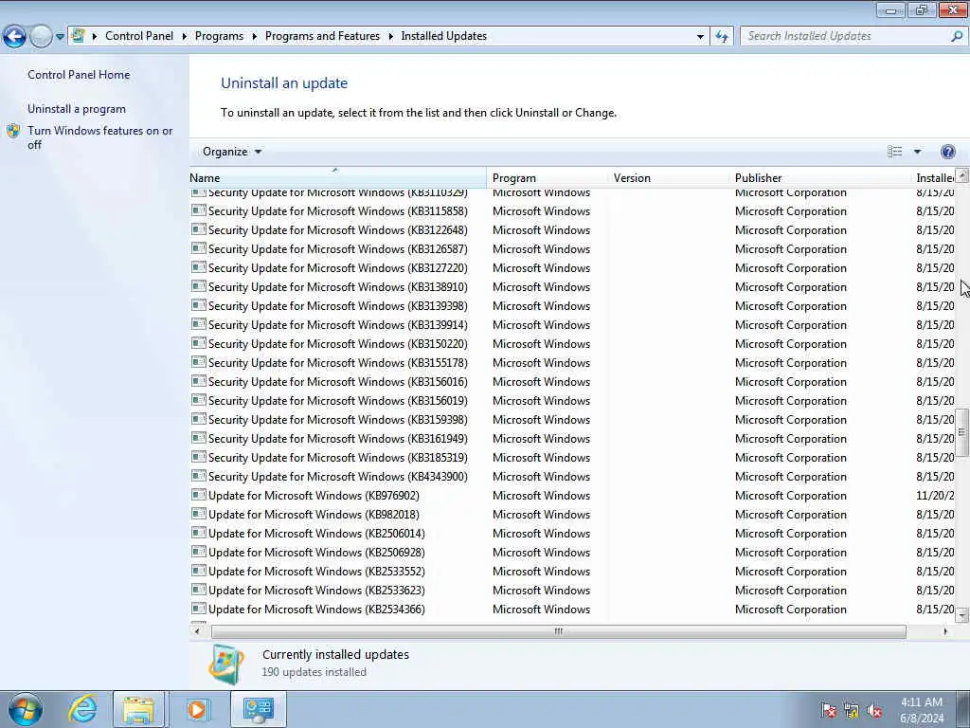Image resolution: width=970 pixels, height=728 pixels.
Task: Select Security Update KB3138910 row
Action: pyautogui.click(x=572, y=287)
